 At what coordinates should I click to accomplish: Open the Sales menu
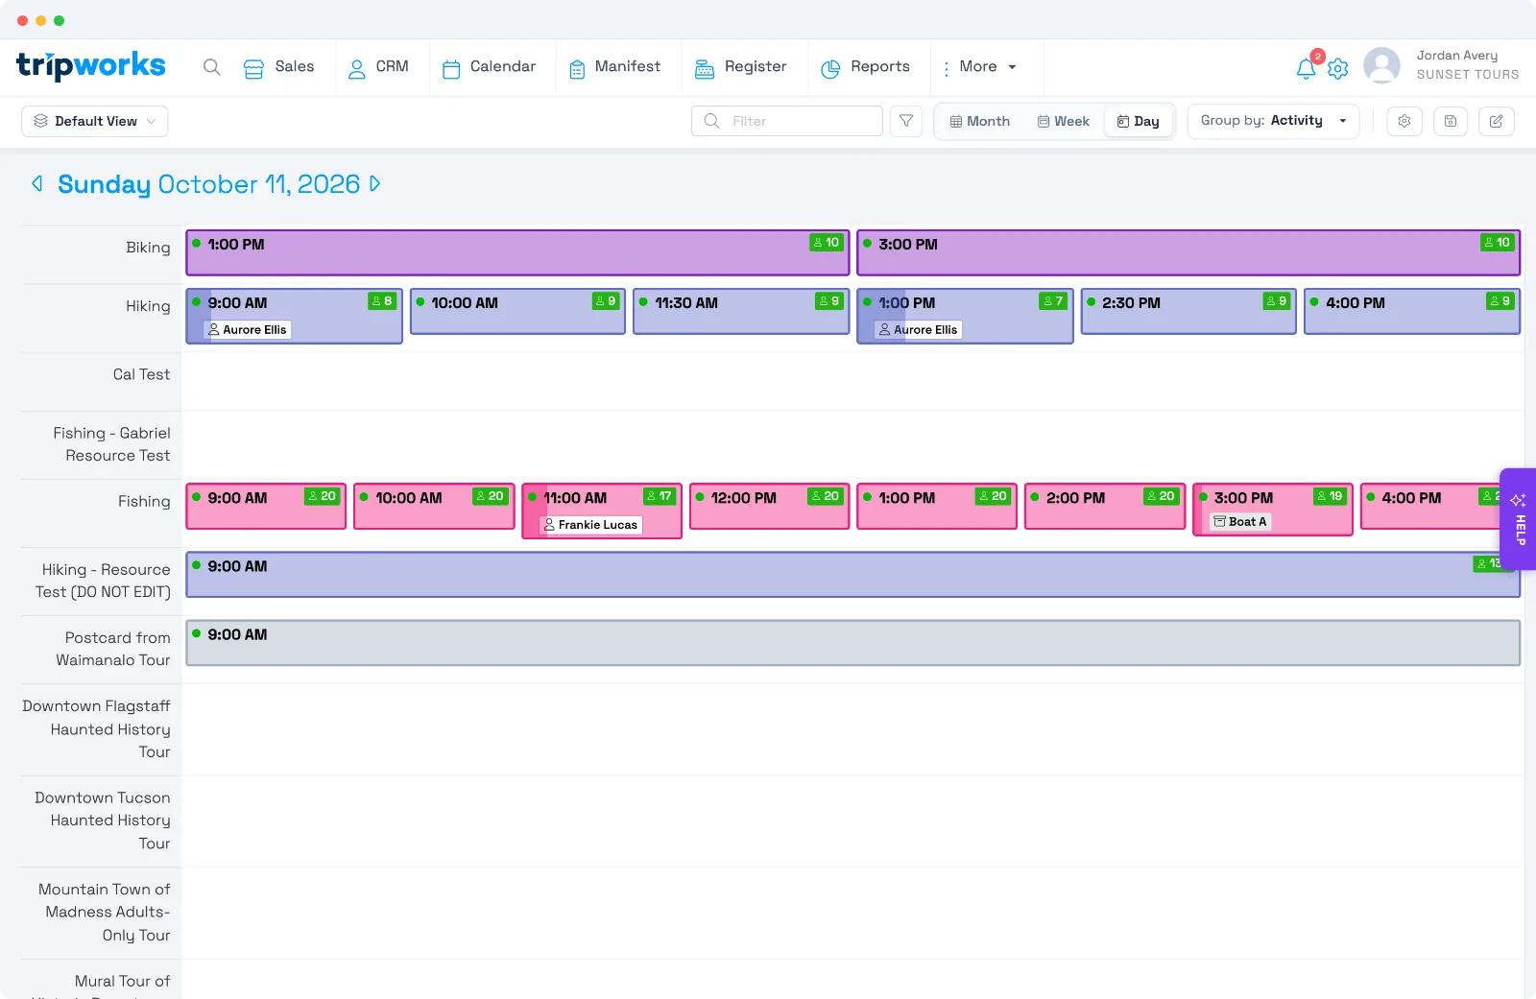tap(278, 67)
